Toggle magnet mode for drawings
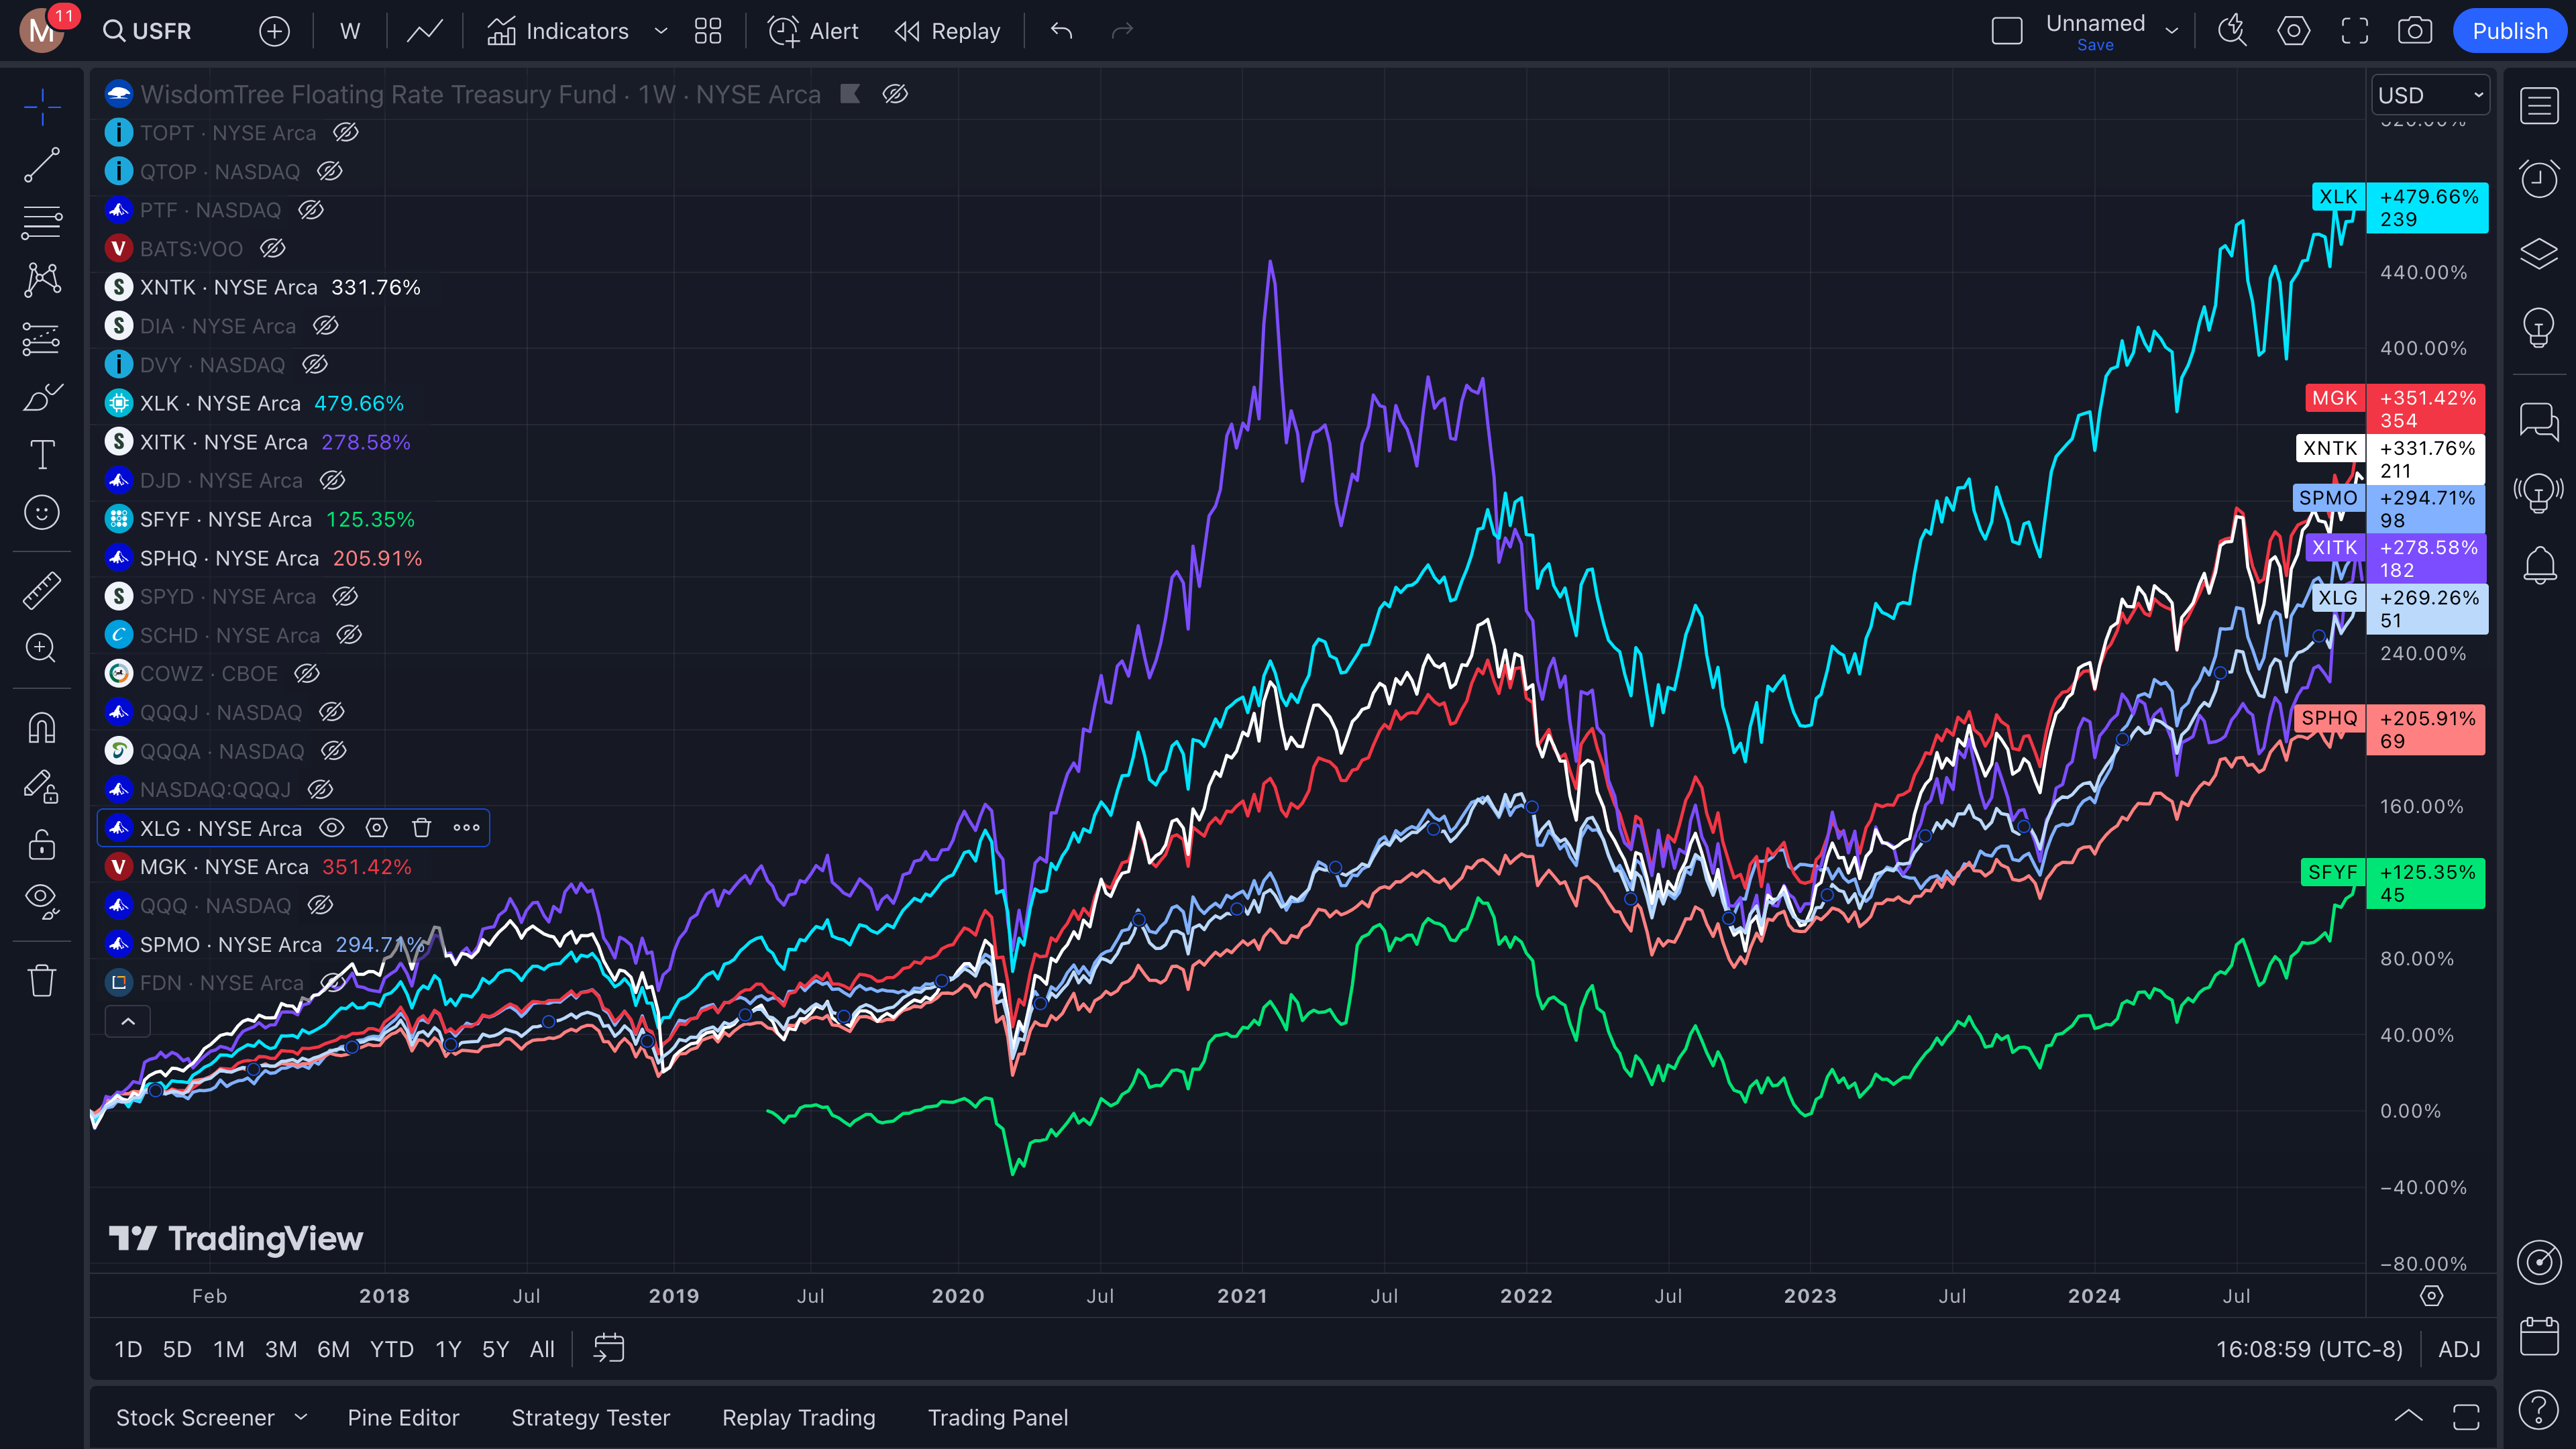 42,727
